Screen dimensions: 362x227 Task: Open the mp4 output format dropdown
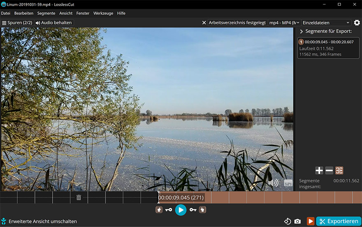(x=284, y=23)
